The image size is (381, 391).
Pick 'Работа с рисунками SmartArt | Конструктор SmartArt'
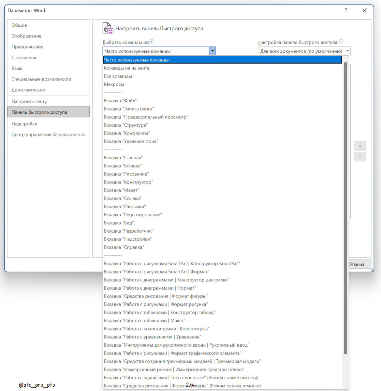tap(223, 264)
